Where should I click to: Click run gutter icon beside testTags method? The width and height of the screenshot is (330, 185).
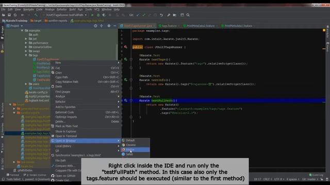(126, 60)
